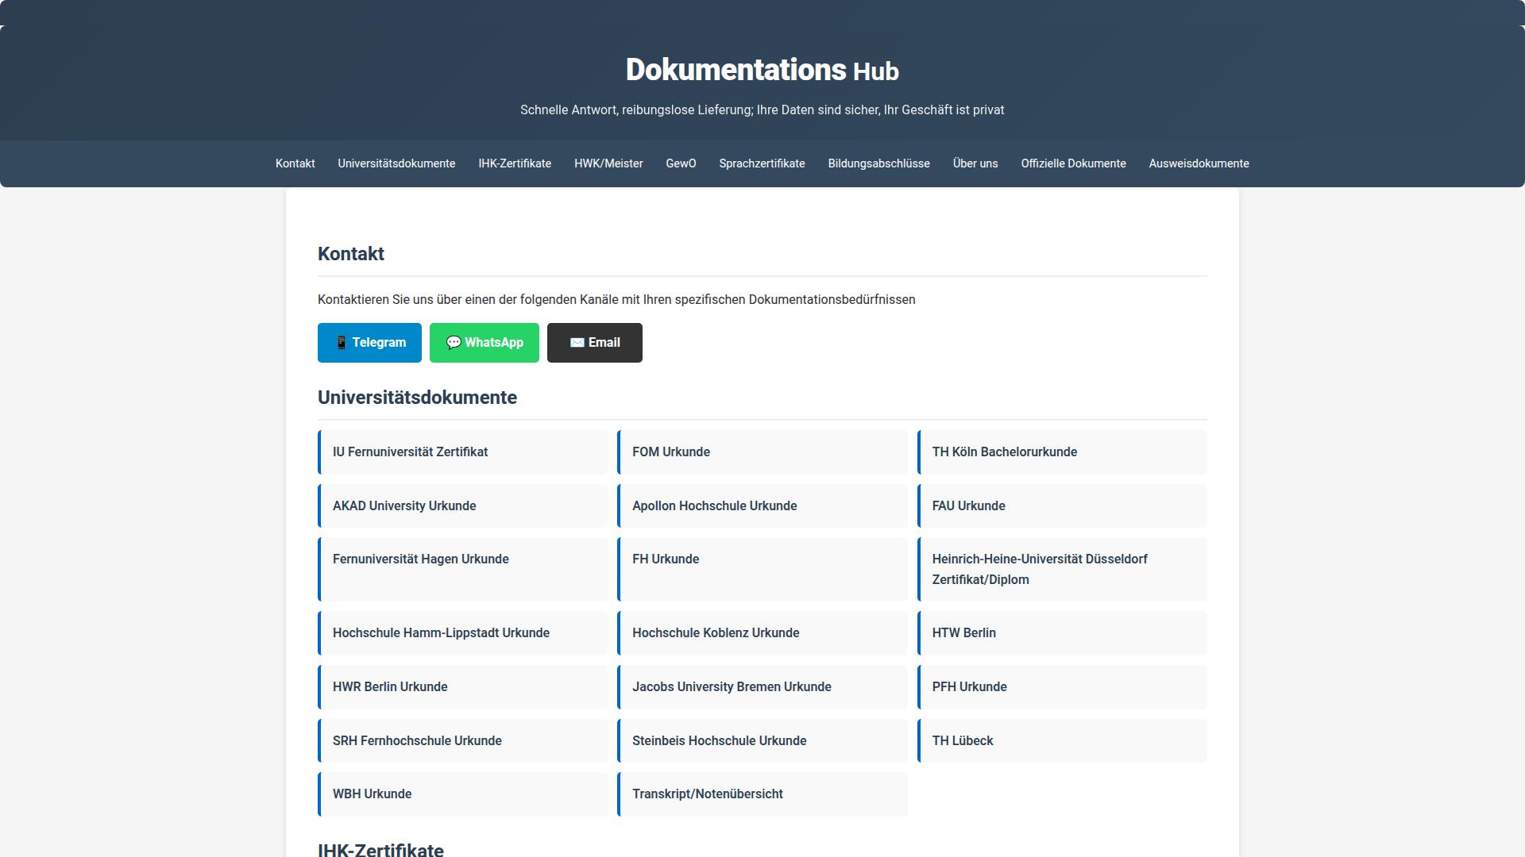
Task: Open the GewO nav item
Action: pos(681,163)
